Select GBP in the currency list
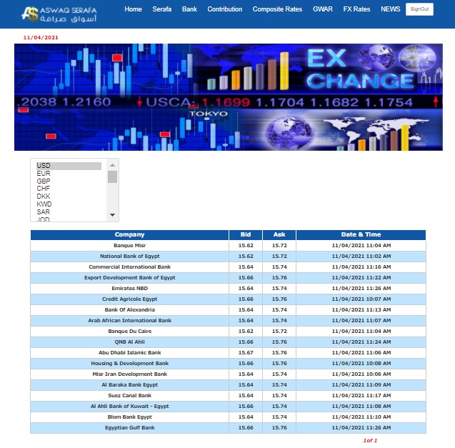 pyautogui.click(x=69, y=181)
